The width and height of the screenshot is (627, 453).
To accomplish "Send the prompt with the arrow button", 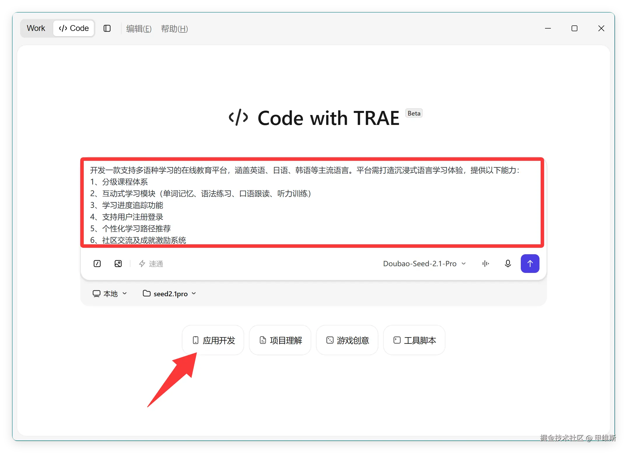I will coord(530,264).
